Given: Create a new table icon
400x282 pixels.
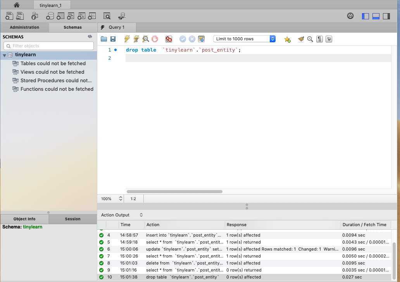Looking at the screenshot, I should pos(60,16).
